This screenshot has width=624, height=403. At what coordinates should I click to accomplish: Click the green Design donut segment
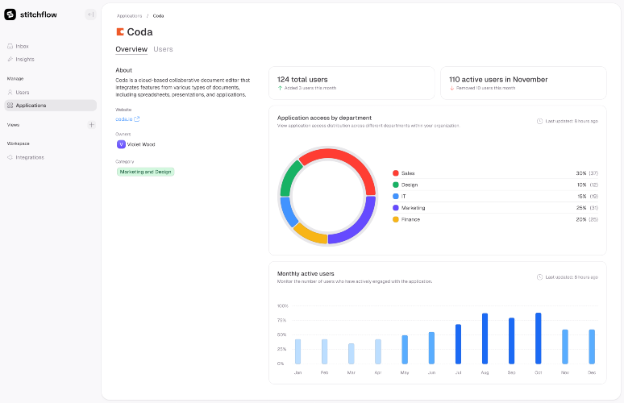pyautogui.click(x=289, y=176)
